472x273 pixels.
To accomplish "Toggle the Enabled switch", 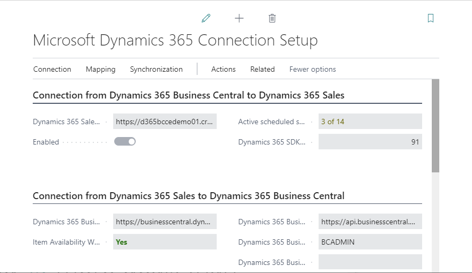I will click(x=125, y=141).
